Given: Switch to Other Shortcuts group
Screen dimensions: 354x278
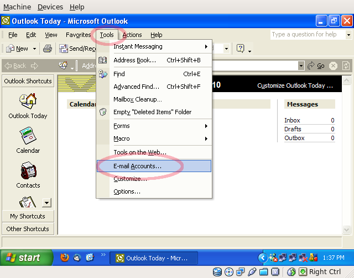Looking at the screenshot, I should click(x=28, y=229).
